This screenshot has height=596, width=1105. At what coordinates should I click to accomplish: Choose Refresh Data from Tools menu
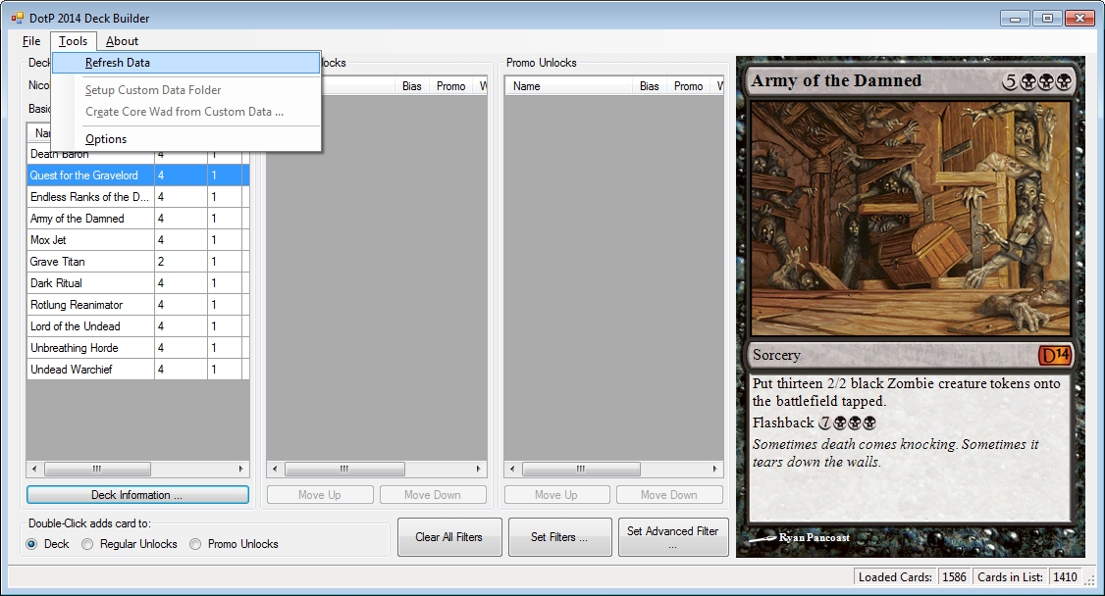tap(118, 63)
